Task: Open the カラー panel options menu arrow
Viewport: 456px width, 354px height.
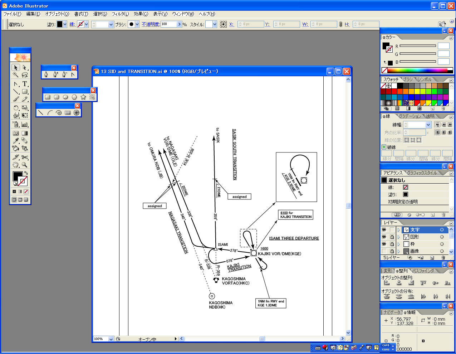Action: click(x=451, y=38)
